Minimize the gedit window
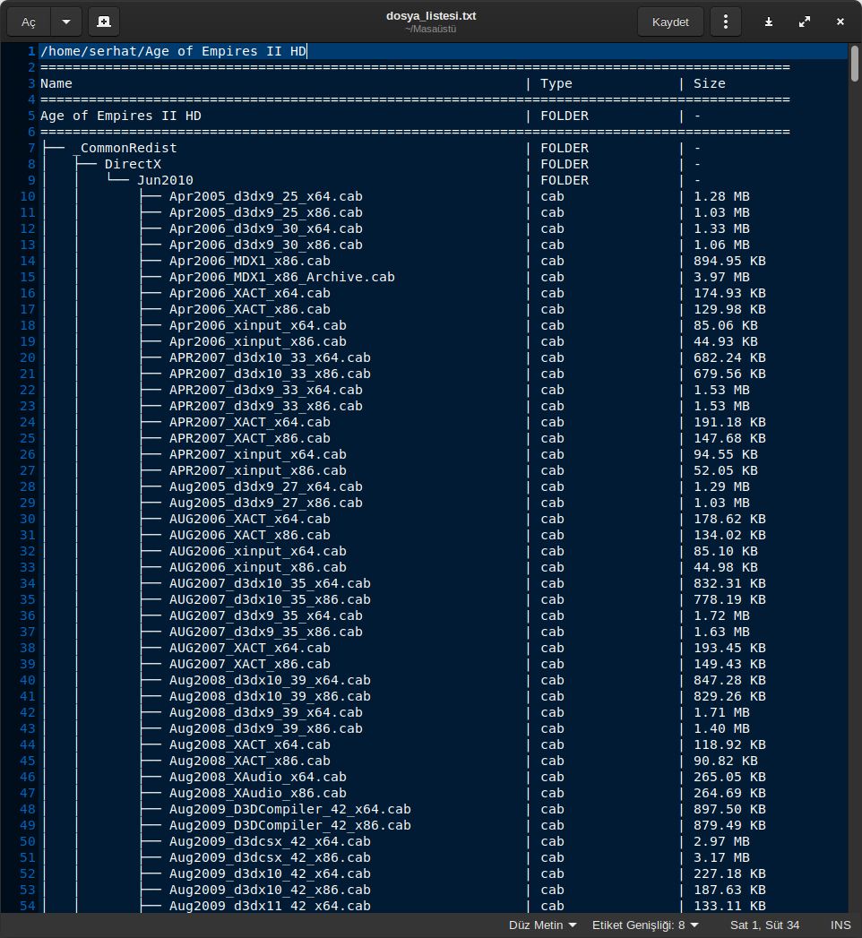Image resolution: width=862 pixels, height=938 pixels. 769,22
